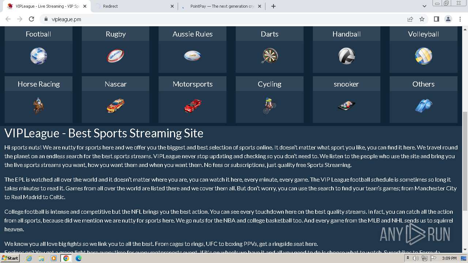
Task: Open the Handball category link
Action: point(347,34)
